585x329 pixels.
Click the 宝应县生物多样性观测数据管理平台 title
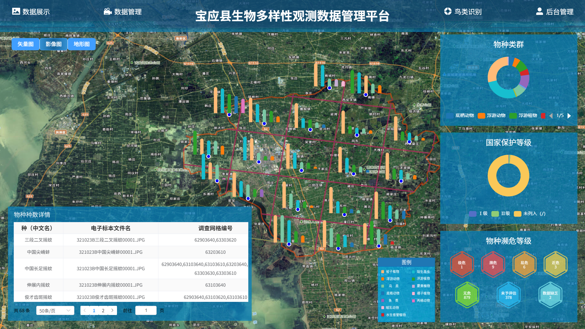tap(292, 16)
